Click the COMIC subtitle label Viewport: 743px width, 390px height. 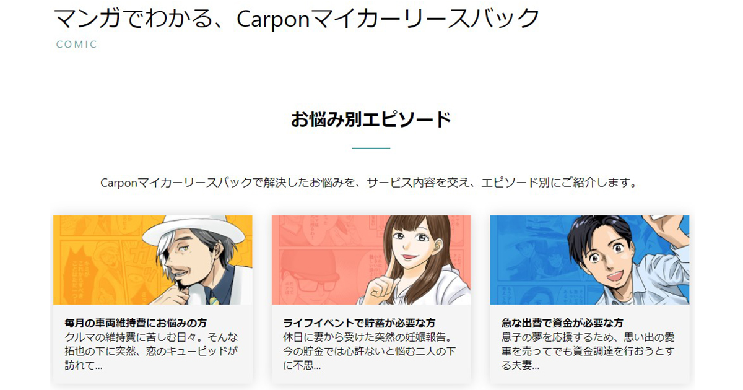77,45
